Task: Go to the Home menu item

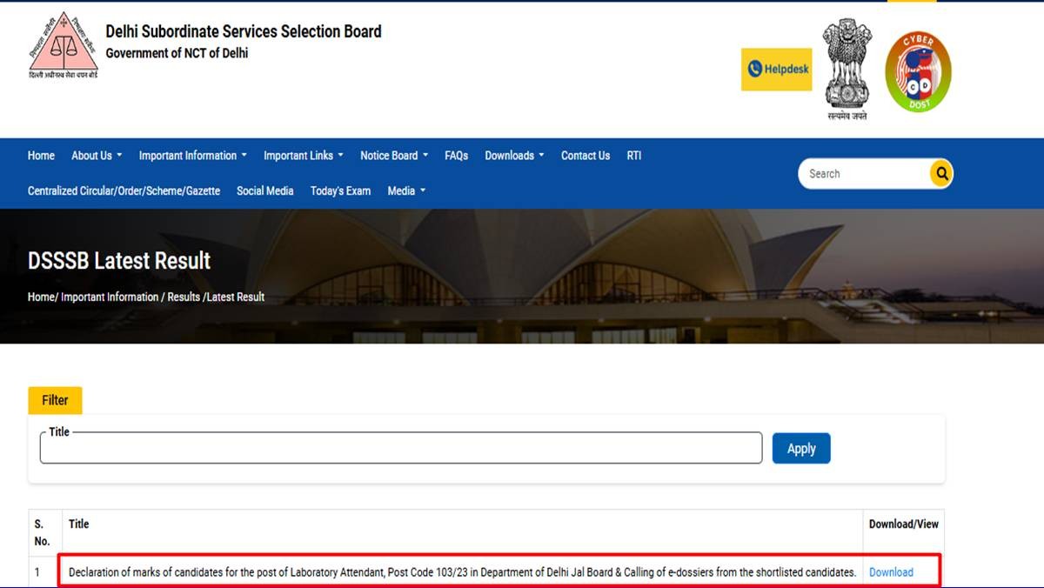Action: 41,156
